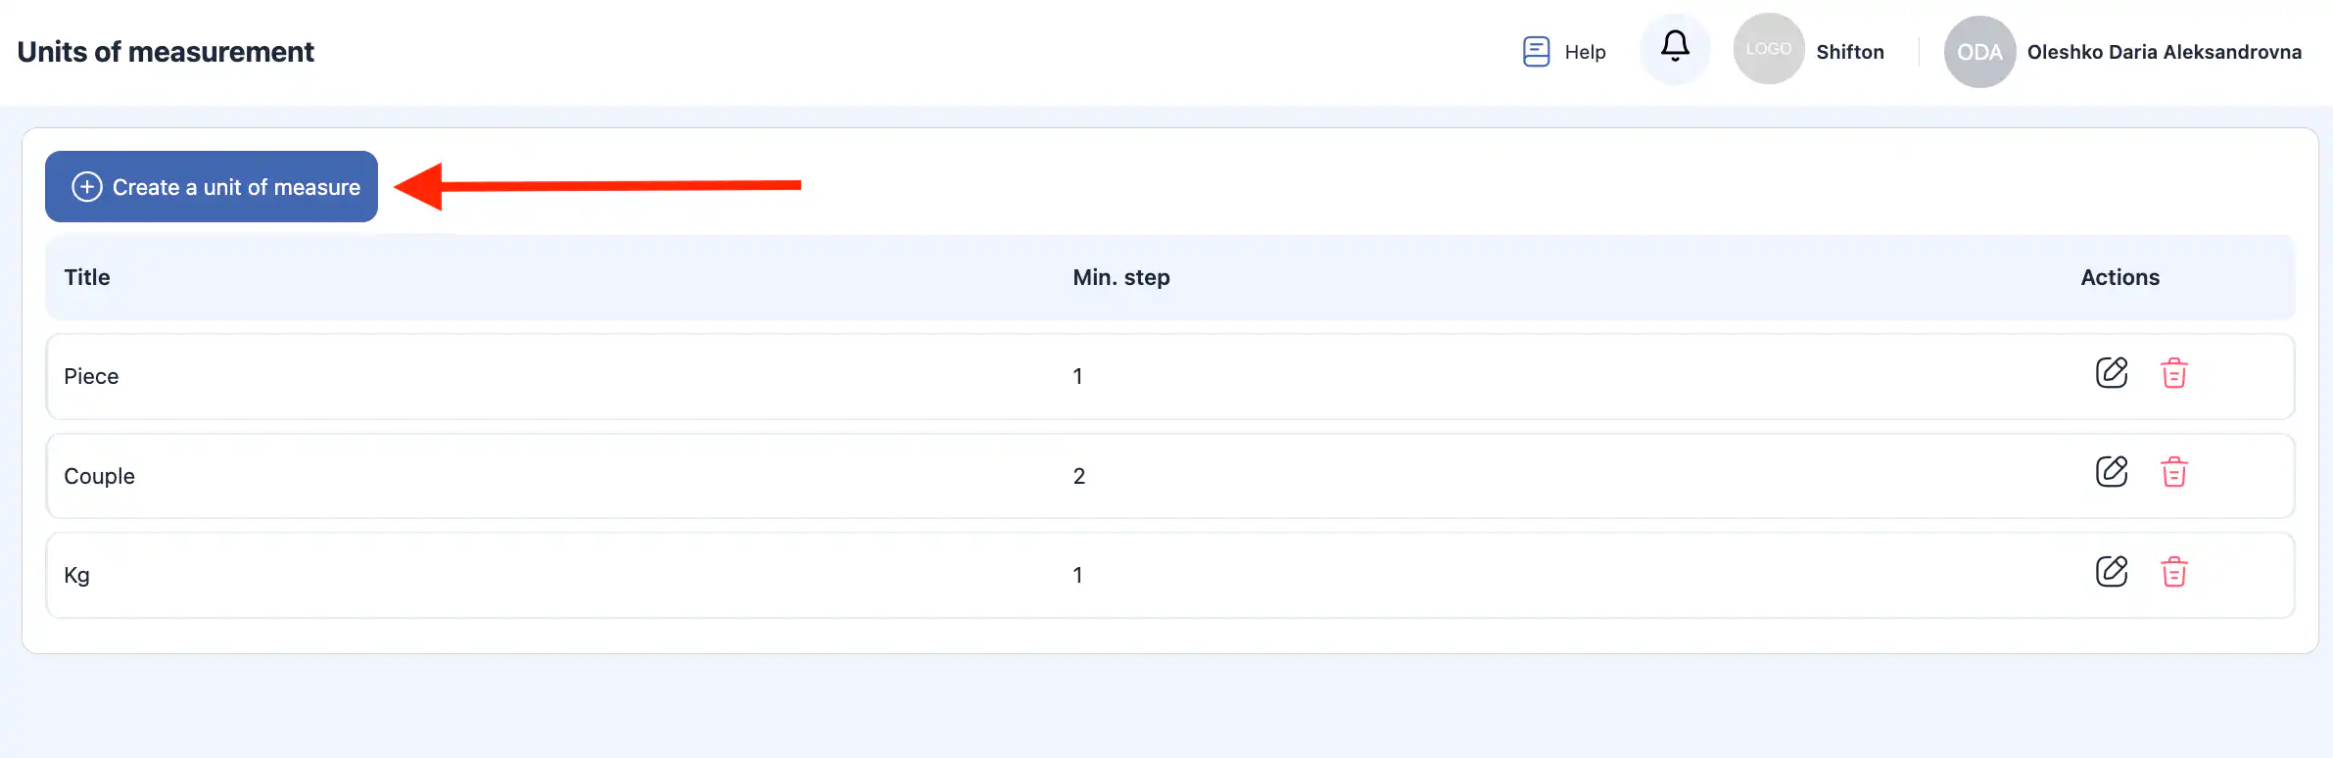Show notifications via the bell icon
Image resolution: width=2333 pixels, height=758 pixels.
[1675, 47]
